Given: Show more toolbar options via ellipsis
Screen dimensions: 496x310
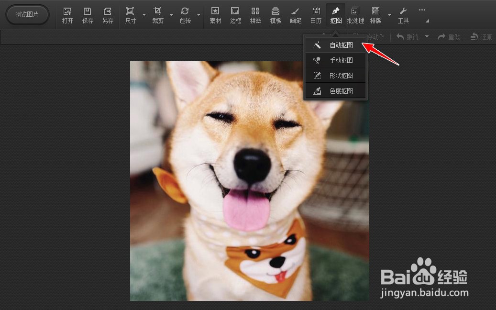Looking at the screenshot, I should (x=422, y=10).
